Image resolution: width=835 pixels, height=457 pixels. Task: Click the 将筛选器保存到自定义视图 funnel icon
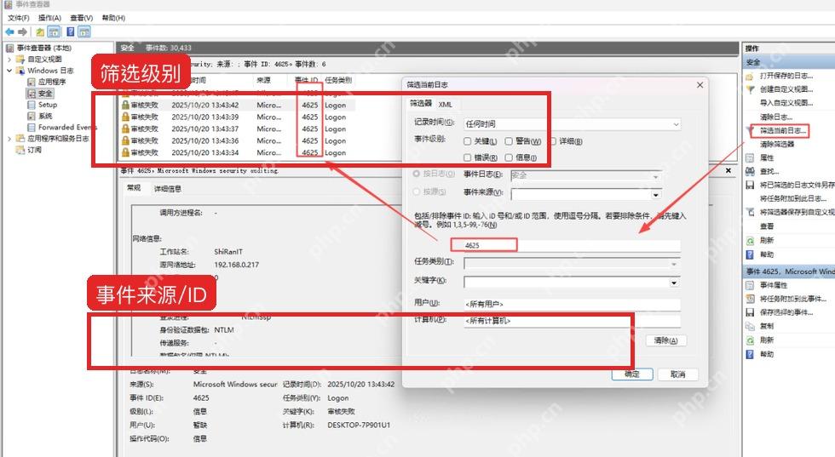pyautogui.click(x=750, y=212)
